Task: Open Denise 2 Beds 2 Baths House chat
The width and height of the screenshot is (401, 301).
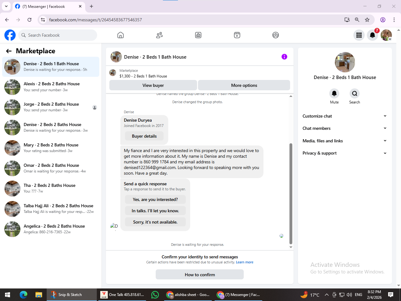Action: tap(51, 128)
